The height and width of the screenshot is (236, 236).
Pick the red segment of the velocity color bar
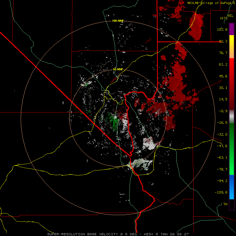pos(232,84)
